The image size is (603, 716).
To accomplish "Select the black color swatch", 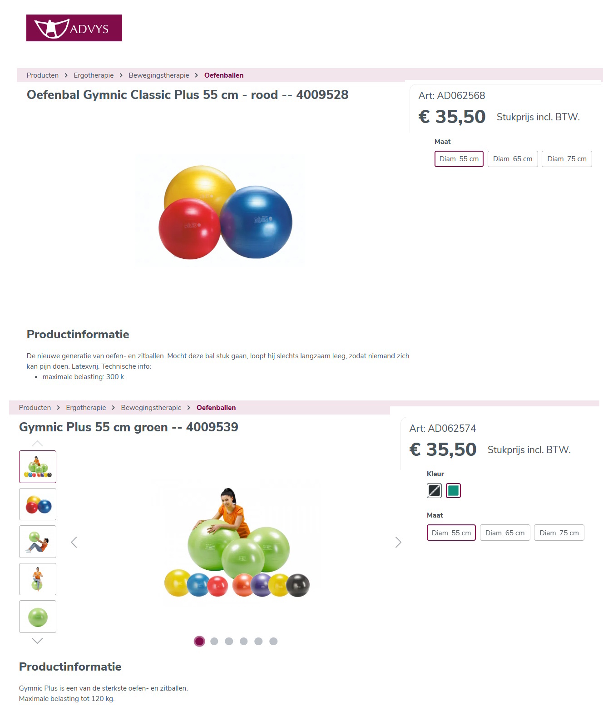I will (434, 490).
